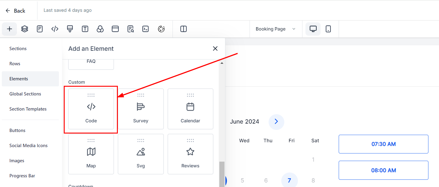Go to next month after June 2024

point(276,122)
